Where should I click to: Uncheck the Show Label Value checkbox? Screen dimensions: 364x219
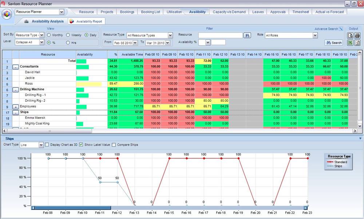click(x=81, y=145)
